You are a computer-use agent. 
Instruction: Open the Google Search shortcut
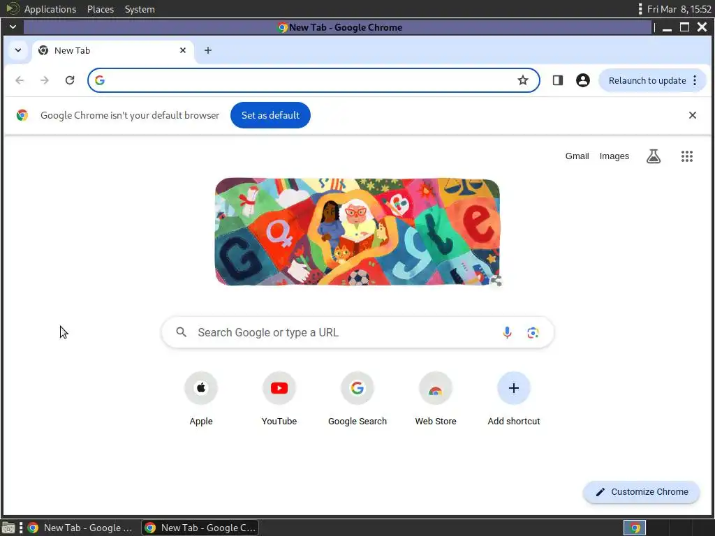pos(357,399)
